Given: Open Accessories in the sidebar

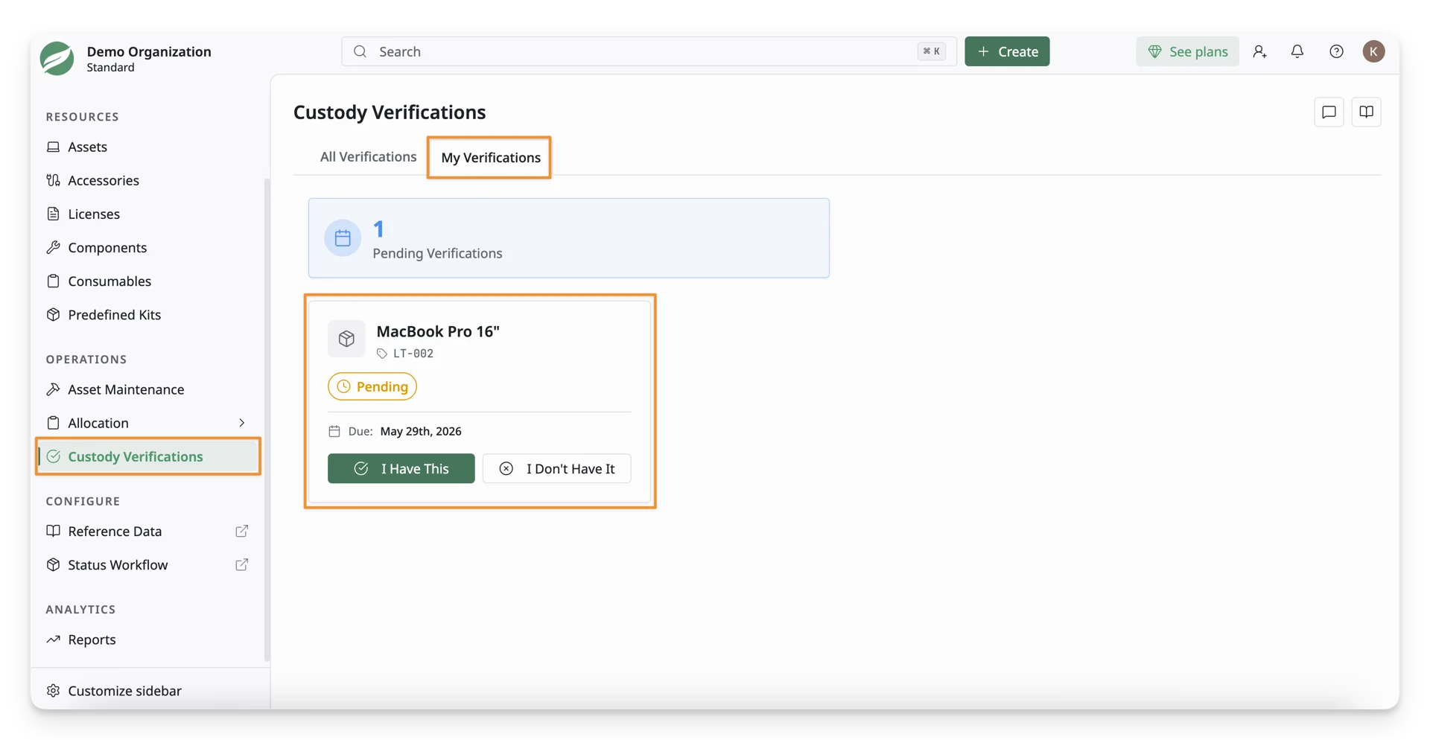Looking at the screenshot, I should tap(103, 180).
